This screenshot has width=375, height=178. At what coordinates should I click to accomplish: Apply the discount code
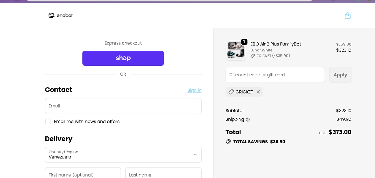coord(340,75)
